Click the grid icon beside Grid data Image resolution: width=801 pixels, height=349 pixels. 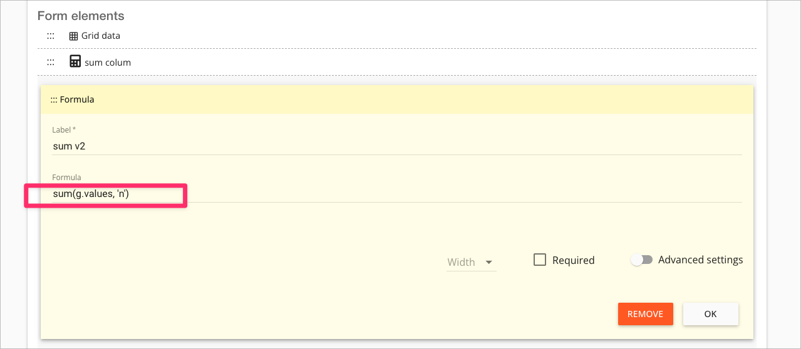point(73,36)
